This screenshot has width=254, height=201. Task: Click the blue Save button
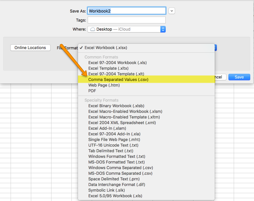point(239,77)
